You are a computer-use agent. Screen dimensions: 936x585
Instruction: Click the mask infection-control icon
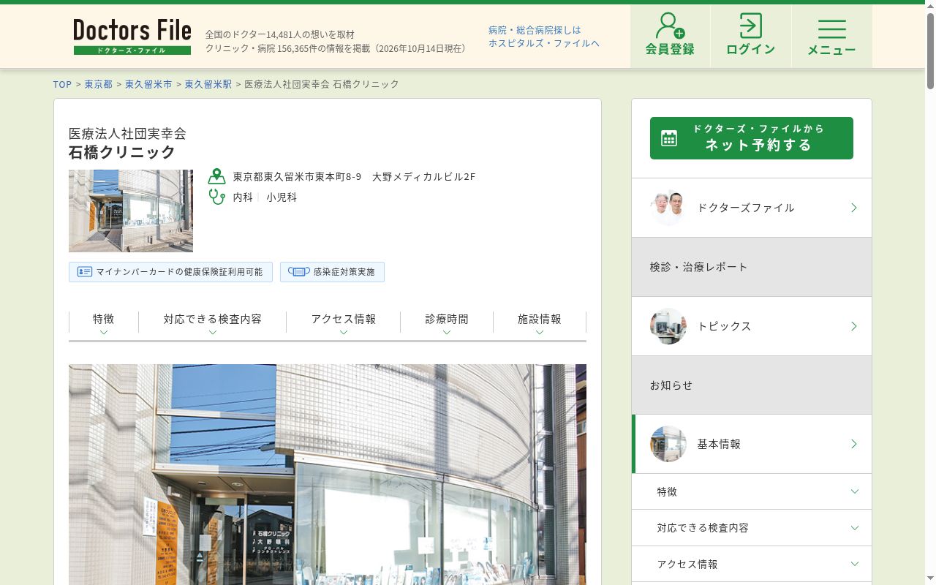click(299, 272)
